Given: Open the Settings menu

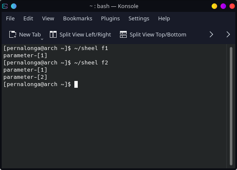Looking at the screenshot, I should [139, 19].
